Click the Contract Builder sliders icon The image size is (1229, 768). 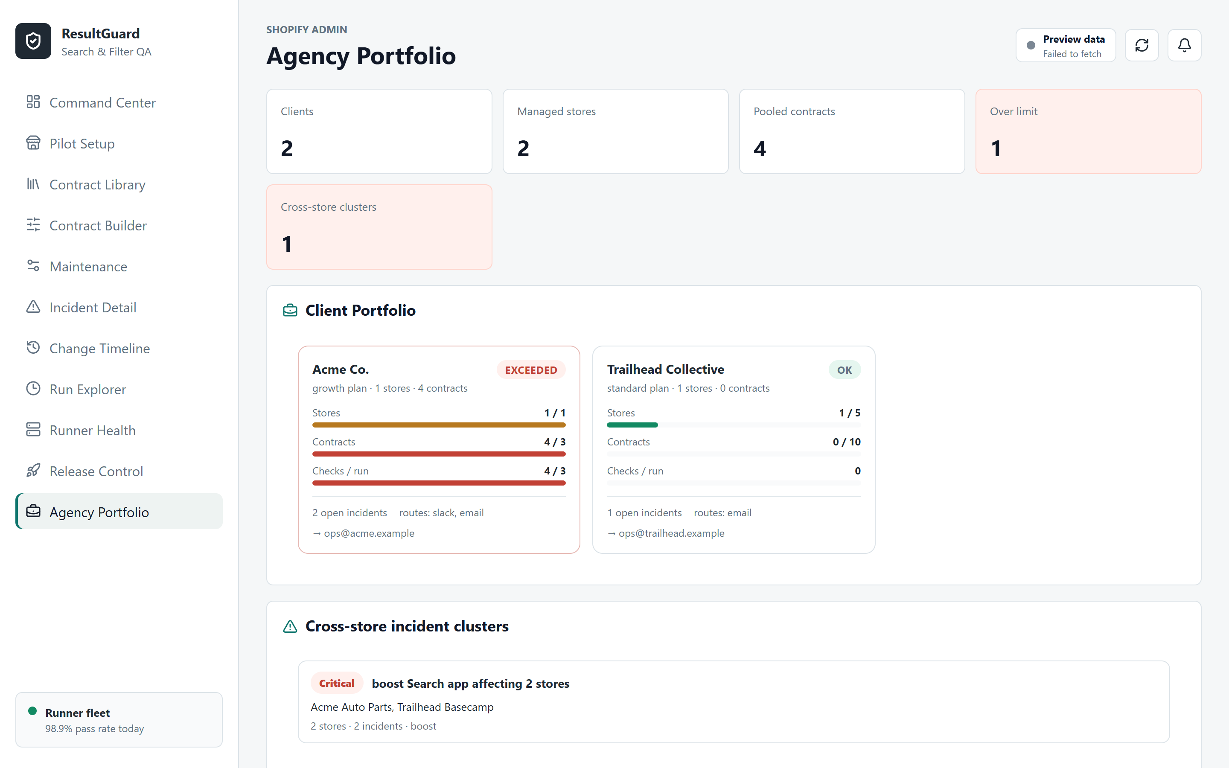[x=33, y=224]
